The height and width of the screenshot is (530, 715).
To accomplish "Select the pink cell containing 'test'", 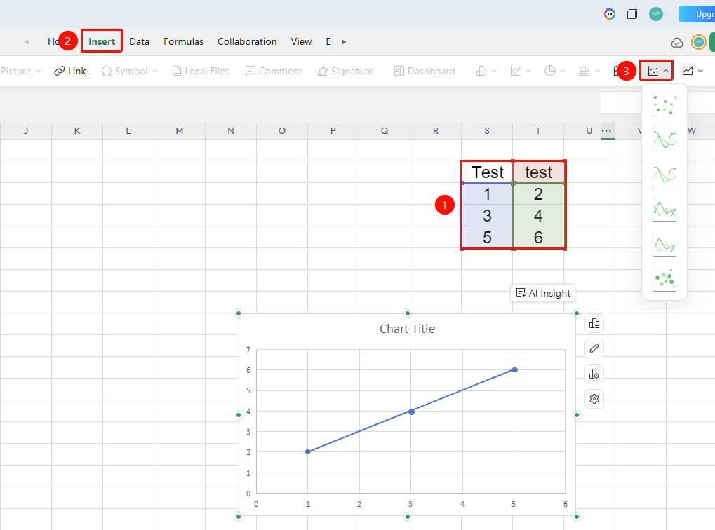I will point(538,172).
